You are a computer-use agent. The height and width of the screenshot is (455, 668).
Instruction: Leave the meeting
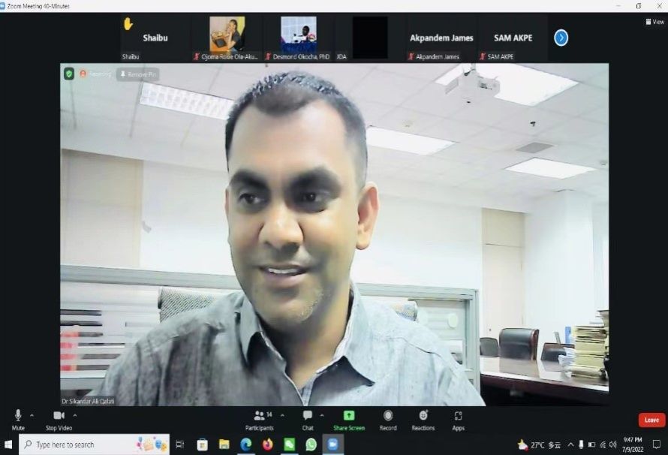point(651,420)
